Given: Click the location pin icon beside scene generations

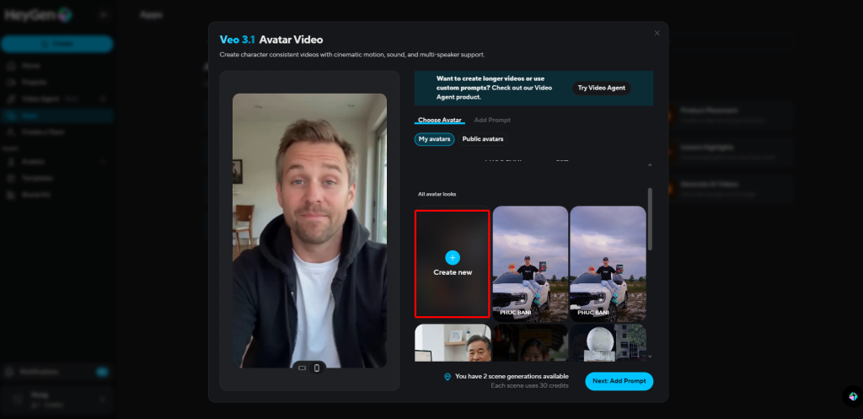Looking at the screenshot, I should [448, 377].
